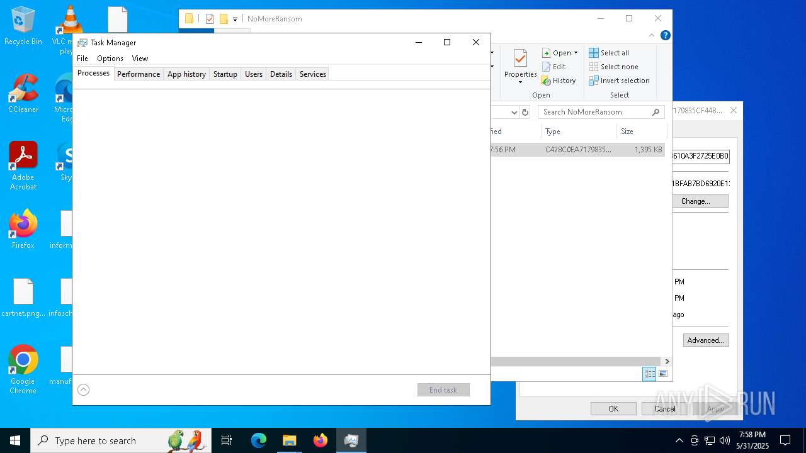Viewport: 806px width, 453px height.
Task: Open the View menu in Task Manager
Action: (x=140, y=59)
